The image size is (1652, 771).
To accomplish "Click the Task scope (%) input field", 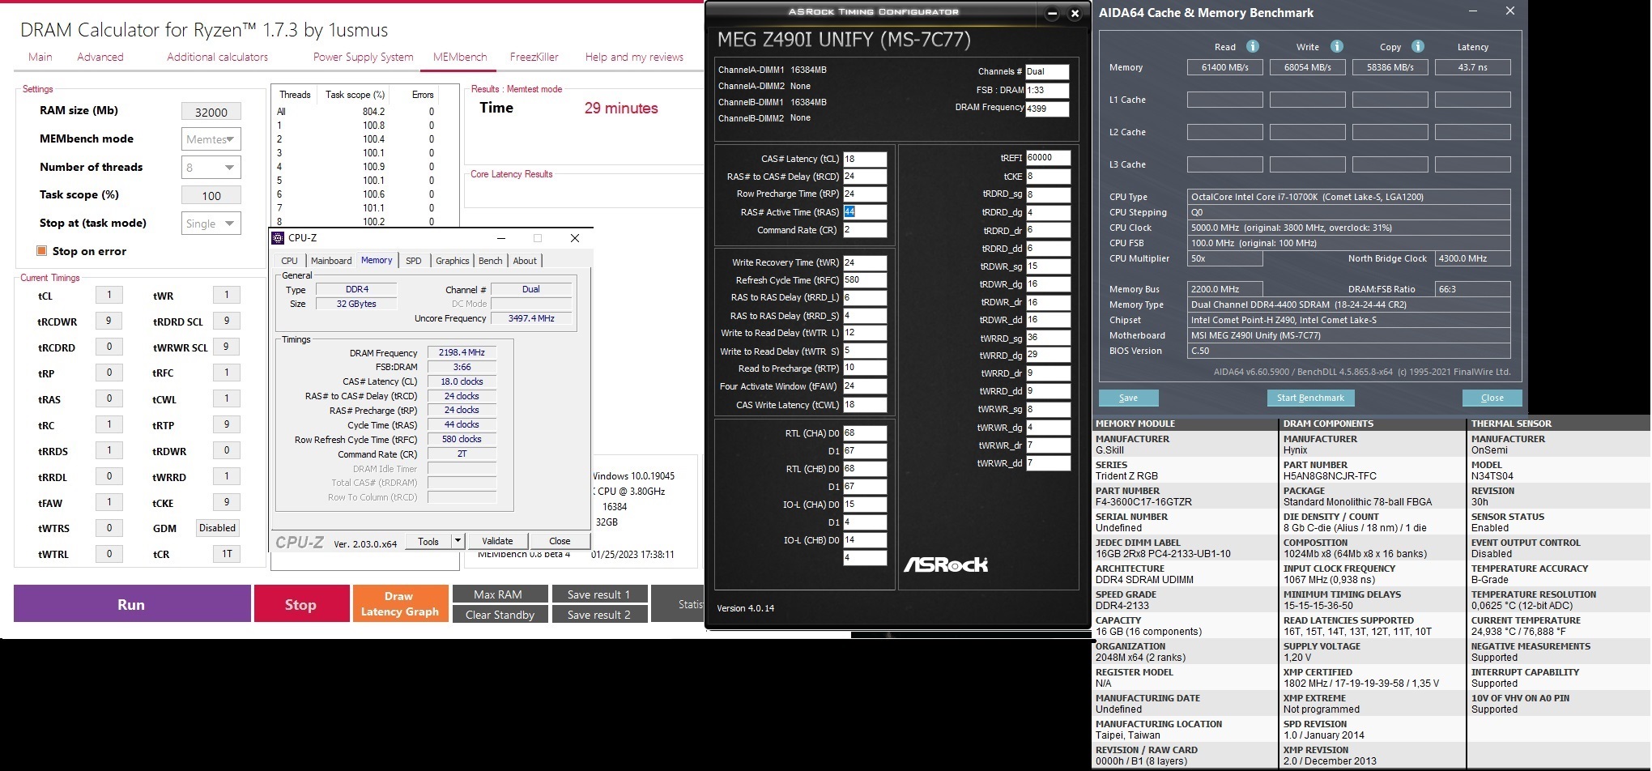I will point(211,195).
